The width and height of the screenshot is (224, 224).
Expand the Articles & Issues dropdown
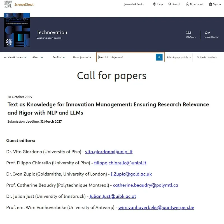click(x=15, y=57)
